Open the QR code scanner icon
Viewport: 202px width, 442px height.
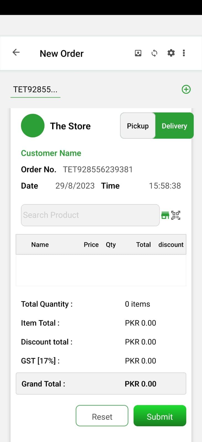176,215
